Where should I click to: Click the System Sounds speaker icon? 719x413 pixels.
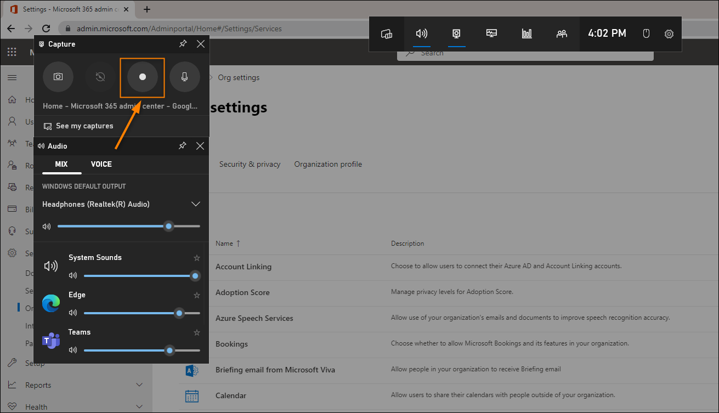pos(51,266)
